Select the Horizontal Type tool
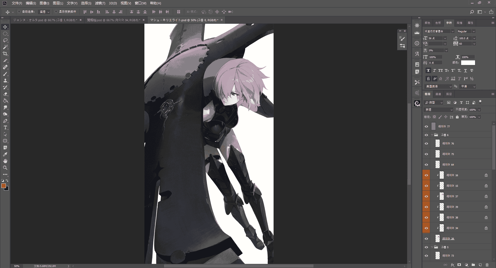 (5, 127)
